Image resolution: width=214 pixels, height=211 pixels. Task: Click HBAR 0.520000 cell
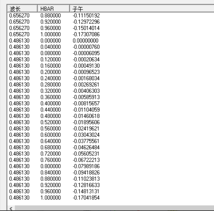click(51, 122)
